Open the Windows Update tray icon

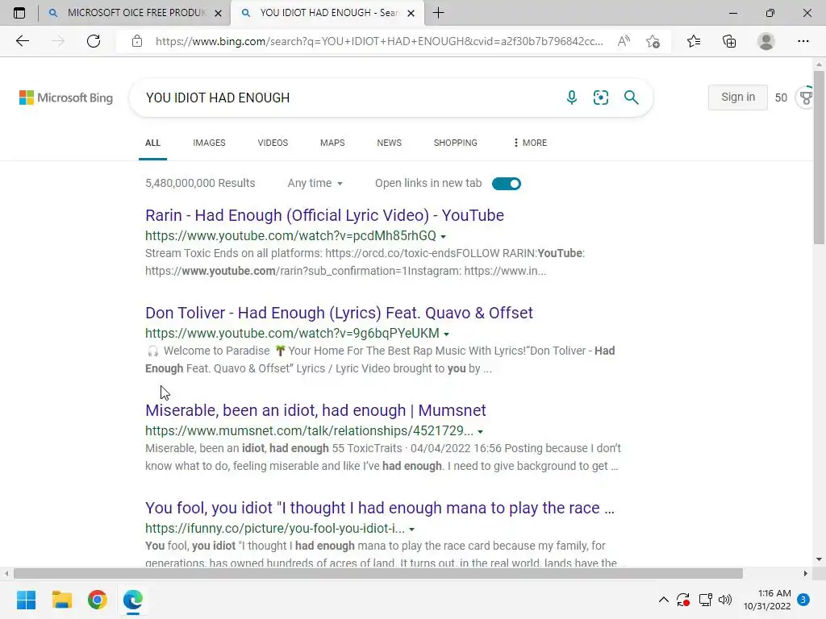pos(683,600)
